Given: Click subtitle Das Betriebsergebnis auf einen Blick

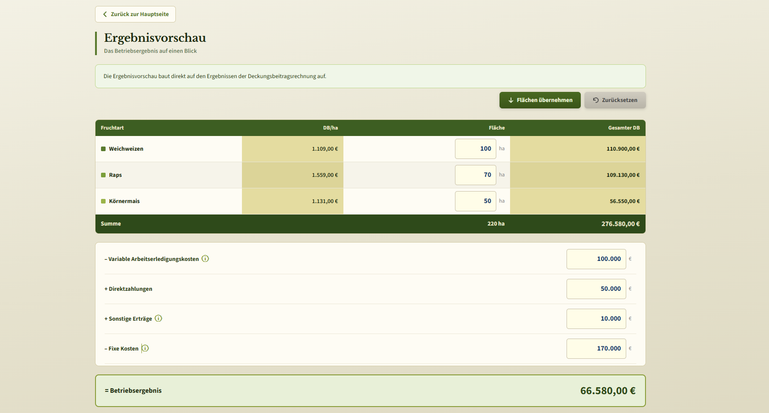Looking at the screenshot, I should click(x=150, y=51).
